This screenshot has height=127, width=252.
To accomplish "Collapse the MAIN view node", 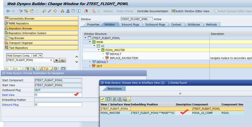I will coord(90,42).
